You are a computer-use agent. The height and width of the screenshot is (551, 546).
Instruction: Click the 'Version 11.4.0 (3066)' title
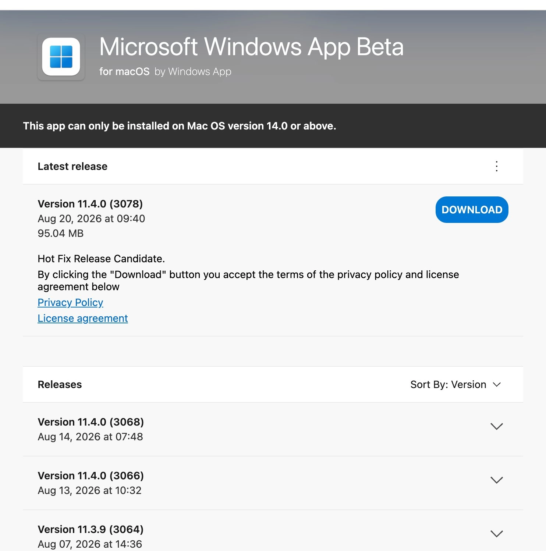(x=91, y=476)
